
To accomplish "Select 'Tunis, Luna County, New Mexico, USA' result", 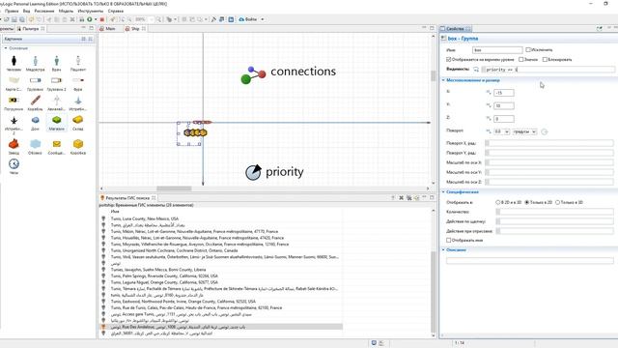I will click(144, 218).
